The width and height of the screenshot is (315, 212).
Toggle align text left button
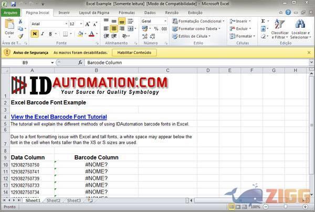click(x=106, y=29)
